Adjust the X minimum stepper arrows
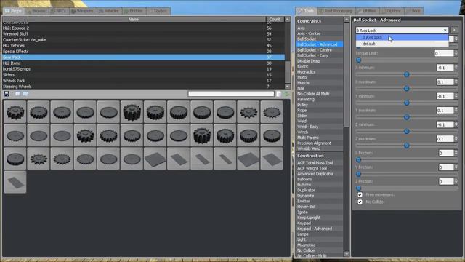The image size is (465, 262). pos(456,68)
